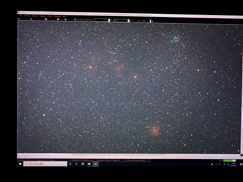Click the Quick Capture toolbar button
Image resolution: width=243 pixels, height=182 pixels.
click(36, 19)
